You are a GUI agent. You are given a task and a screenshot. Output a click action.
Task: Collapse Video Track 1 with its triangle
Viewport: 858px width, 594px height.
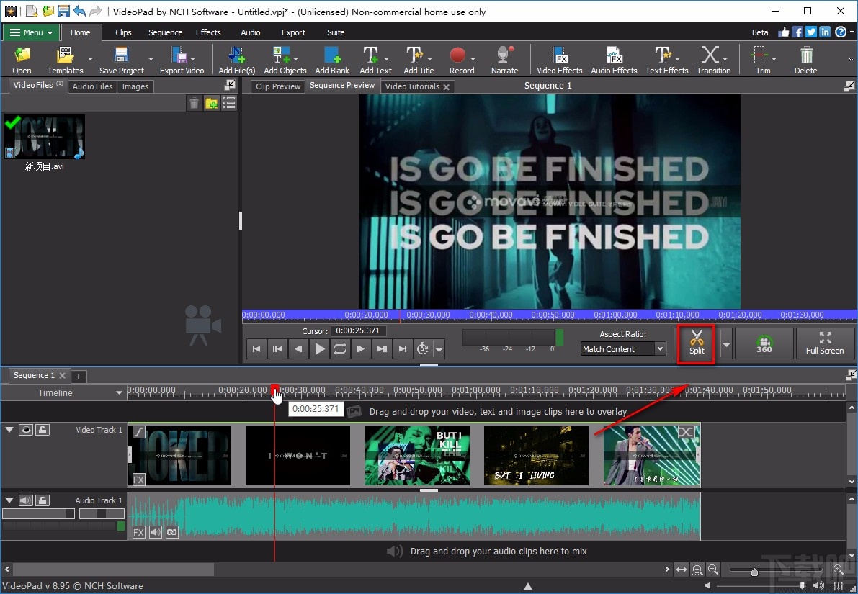click(10, 429)
